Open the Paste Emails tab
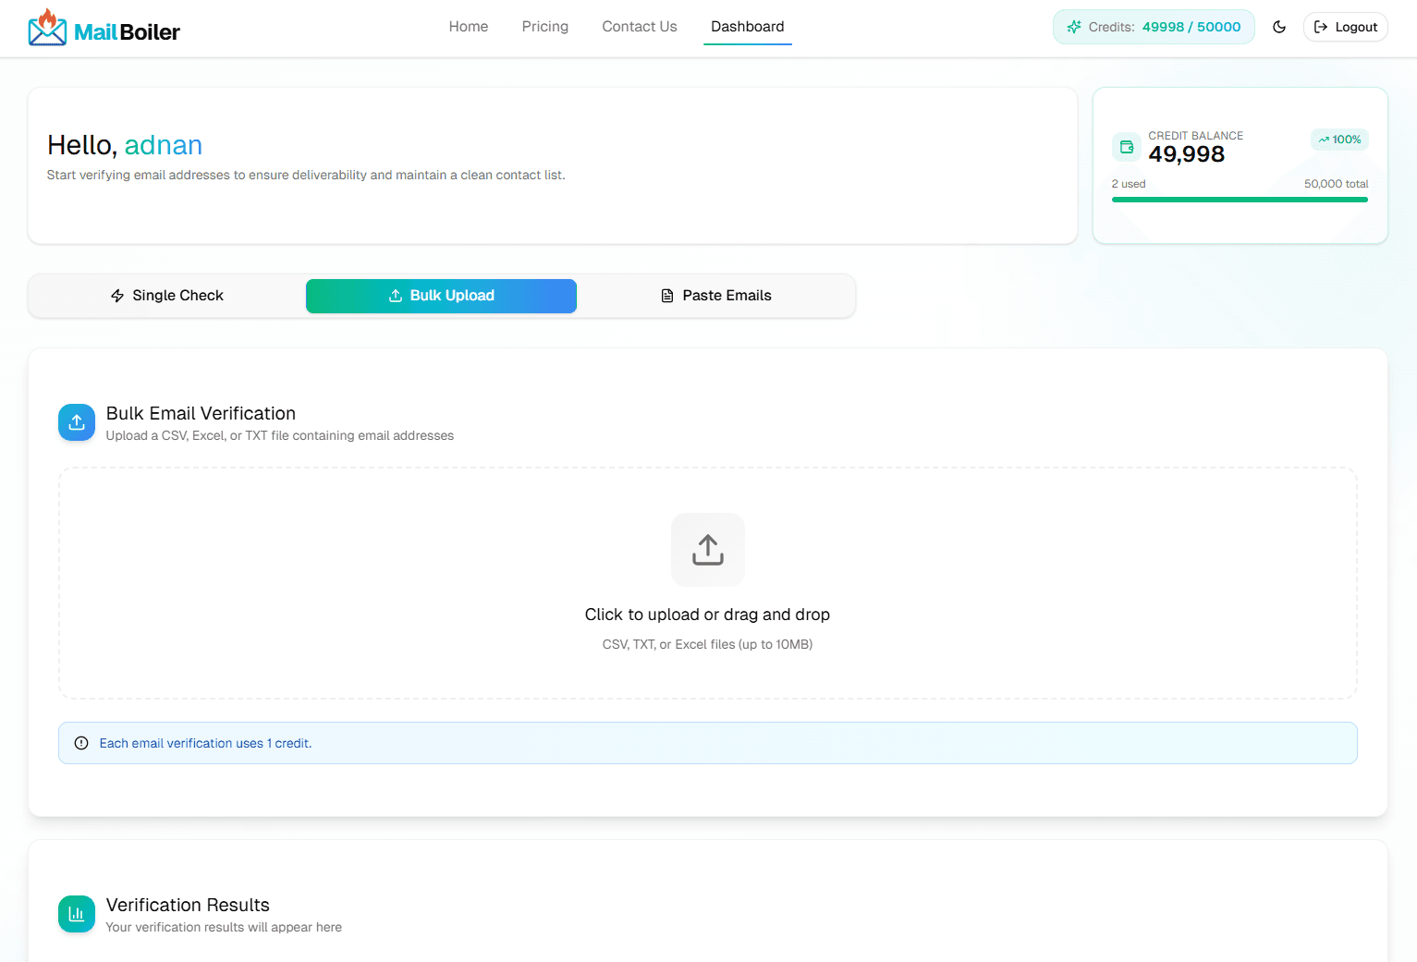 (x=716, y=295)
